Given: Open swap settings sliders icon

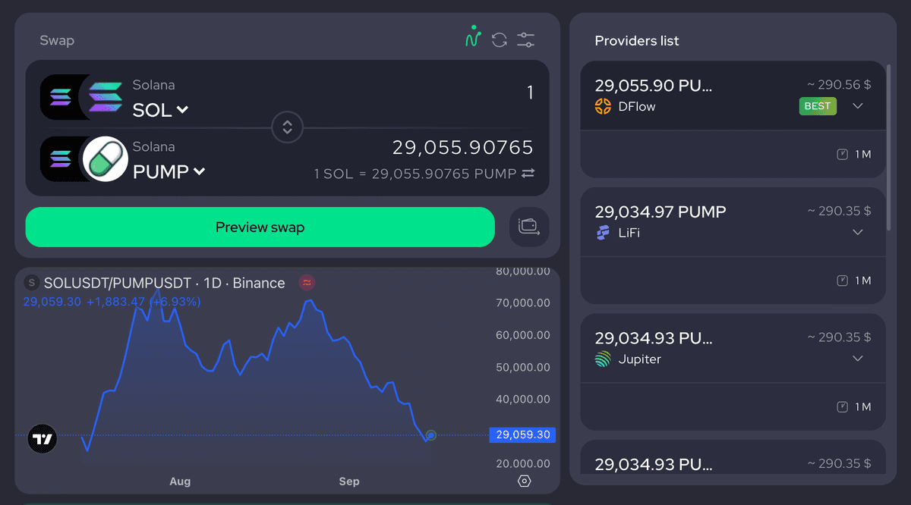Looking at the screenshot, I should pos(526,40).
